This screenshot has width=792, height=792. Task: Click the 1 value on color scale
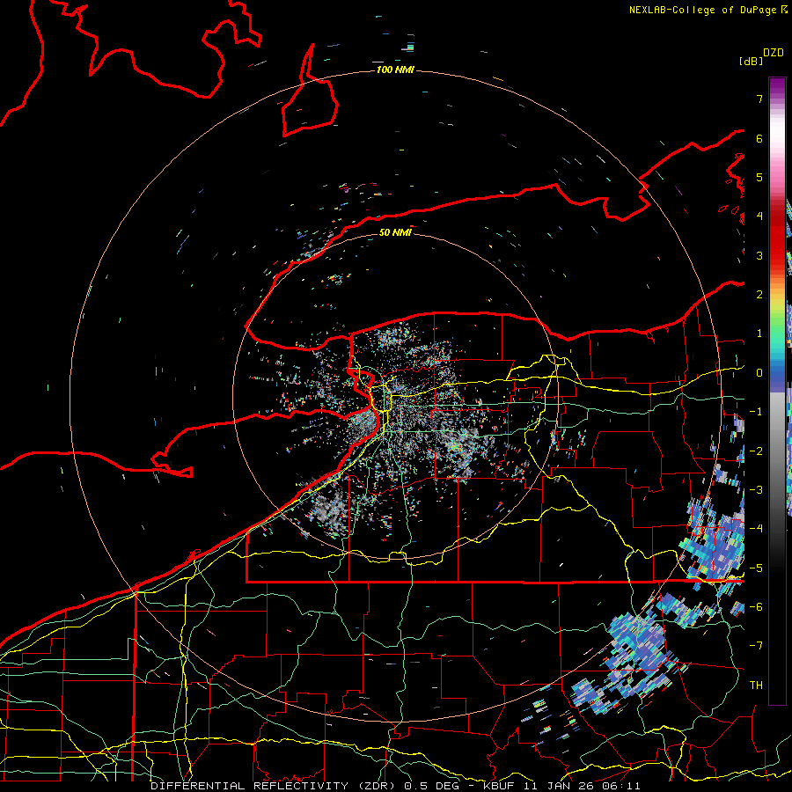pyautogui.click(x=759, y=334)
